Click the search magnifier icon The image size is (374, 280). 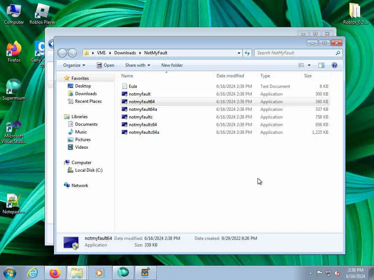pos(338,53)
